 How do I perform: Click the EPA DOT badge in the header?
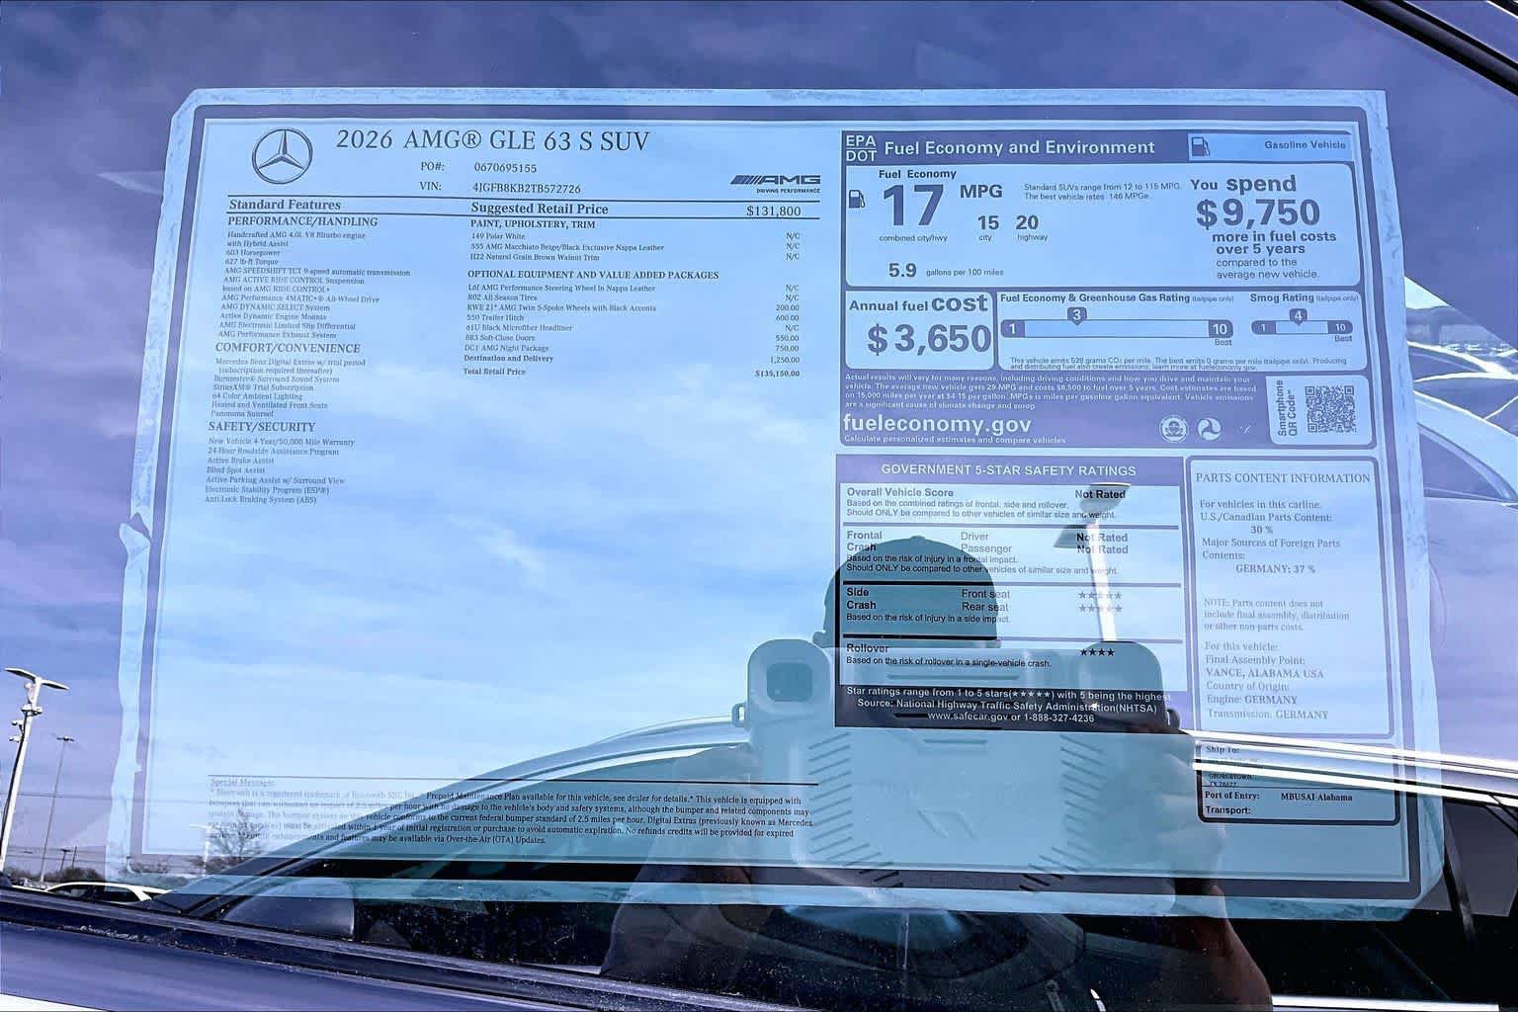click(x=860, y=148)
